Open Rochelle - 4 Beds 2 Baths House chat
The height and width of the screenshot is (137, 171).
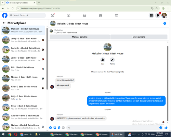tap(23, 50)
